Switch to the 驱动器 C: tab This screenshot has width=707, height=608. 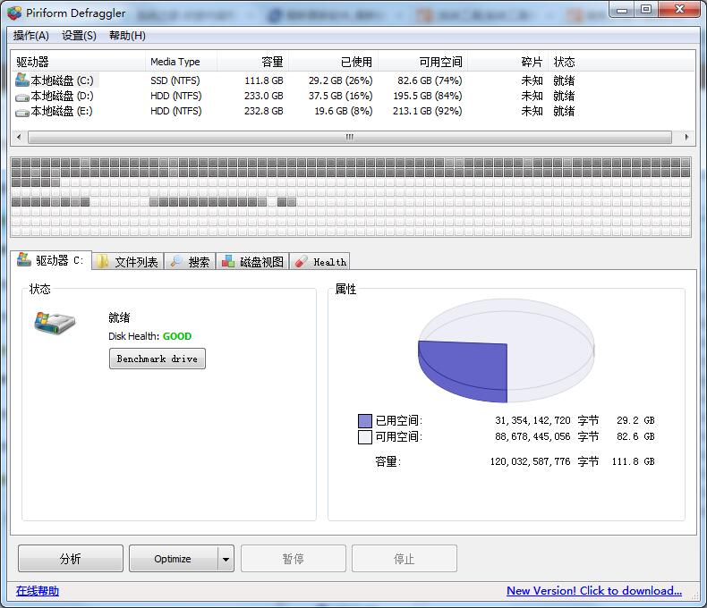coord(51,261)
